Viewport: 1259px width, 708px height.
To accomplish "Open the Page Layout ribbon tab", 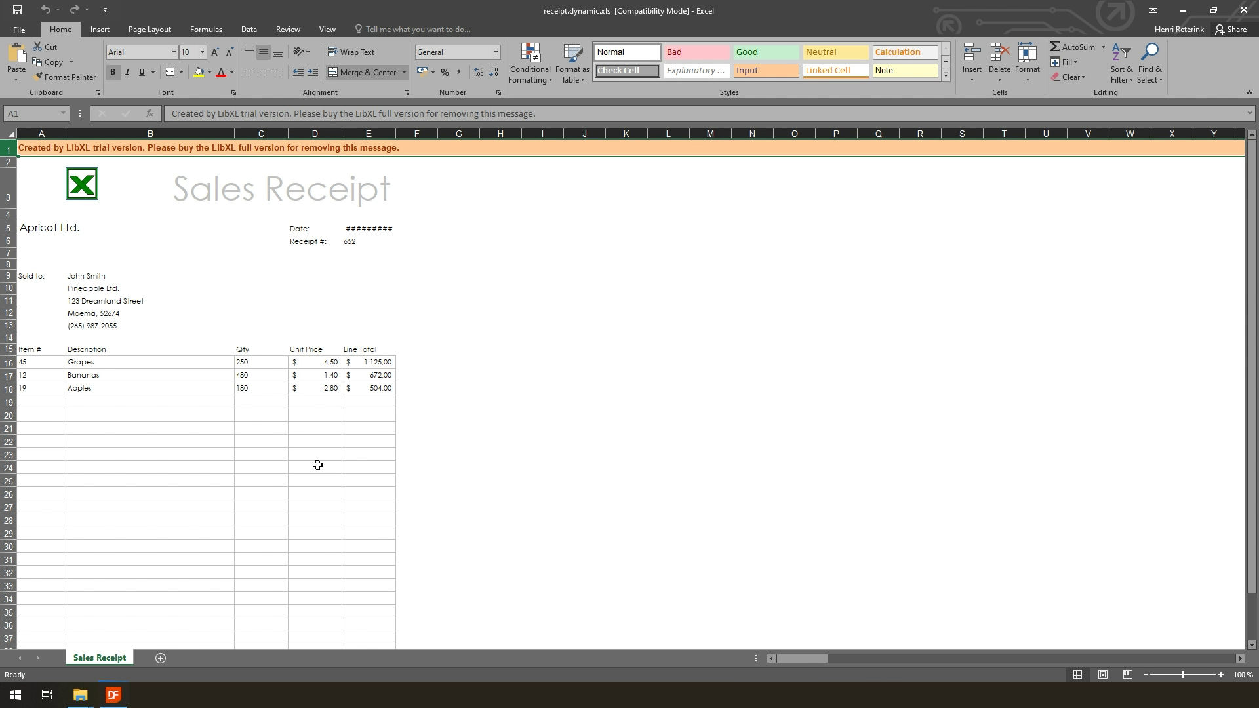I will [x=150, y=29].
